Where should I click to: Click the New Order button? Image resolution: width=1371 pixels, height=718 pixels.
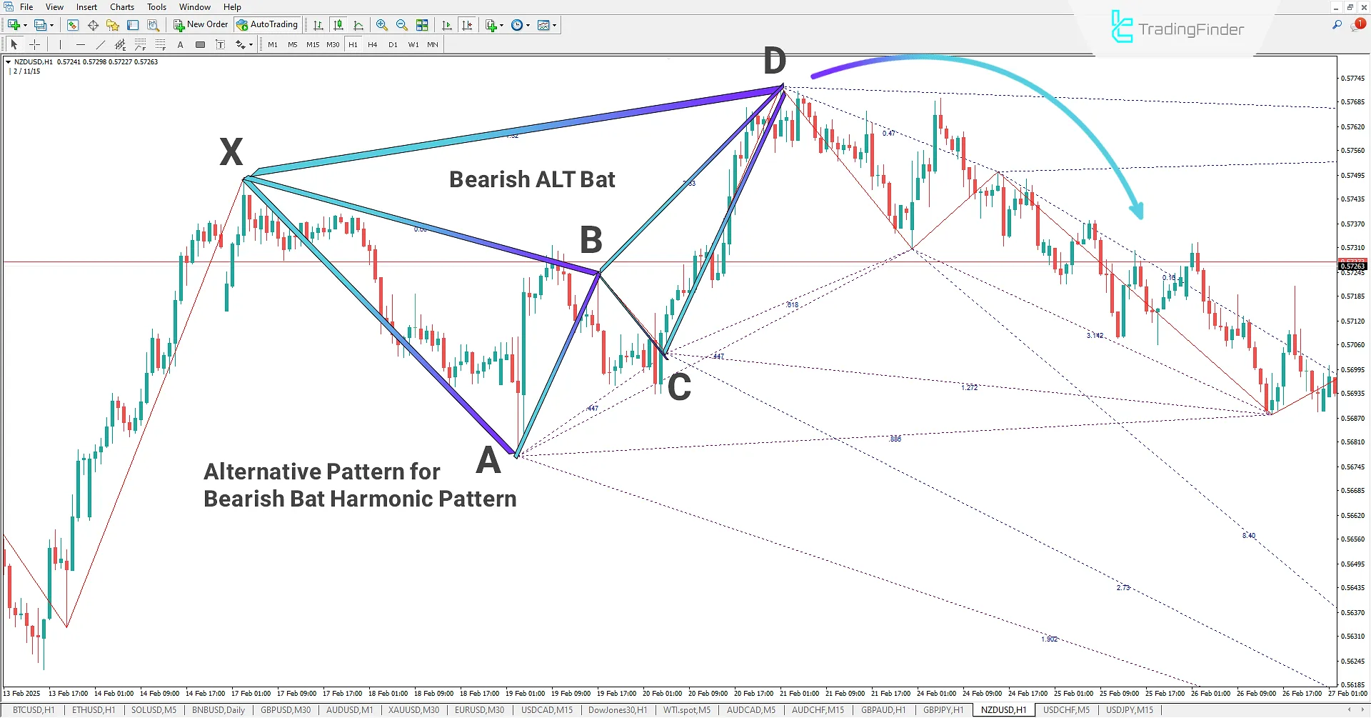click(200, 24)
